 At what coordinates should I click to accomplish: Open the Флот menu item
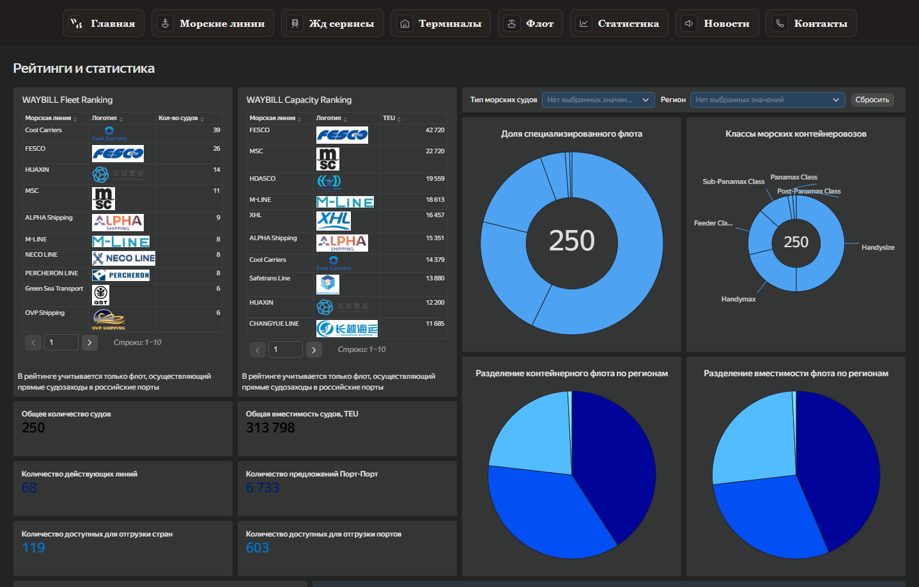(x=530, y=23)
